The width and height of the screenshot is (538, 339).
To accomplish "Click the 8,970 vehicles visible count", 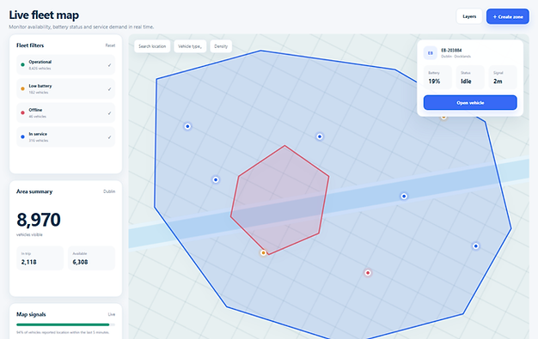I will pos(39,220).
